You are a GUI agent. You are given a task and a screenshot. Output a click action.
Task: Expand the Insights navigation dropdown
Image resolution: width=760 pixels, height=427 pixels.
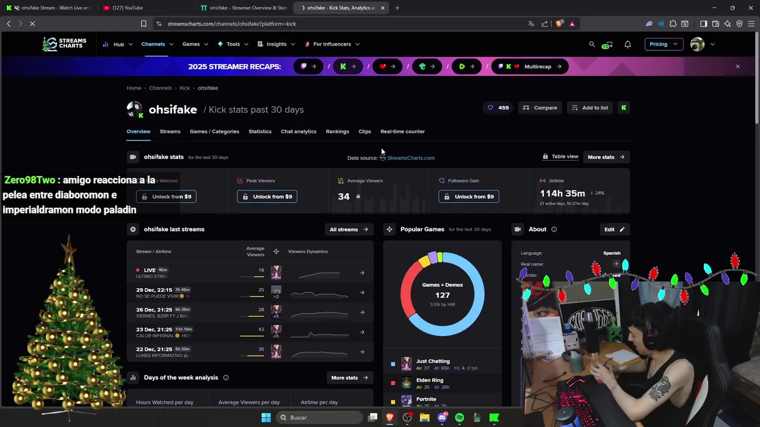[x=276, y=44]
